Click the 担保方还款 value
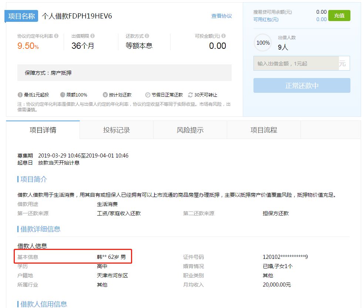 (276, 213)
